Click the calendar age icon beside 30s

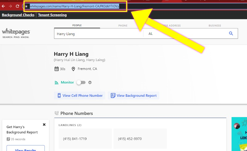click(x=57, y=69)
